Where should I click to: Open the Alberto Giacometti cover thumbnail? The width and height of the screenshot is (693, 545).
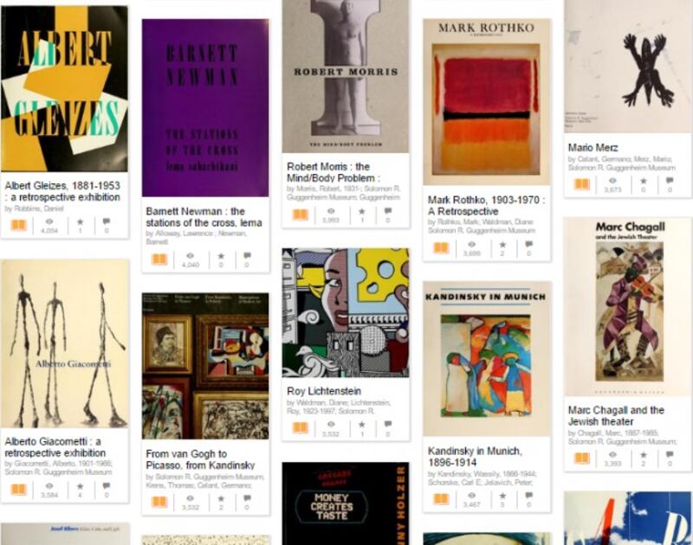pos(65,343)
